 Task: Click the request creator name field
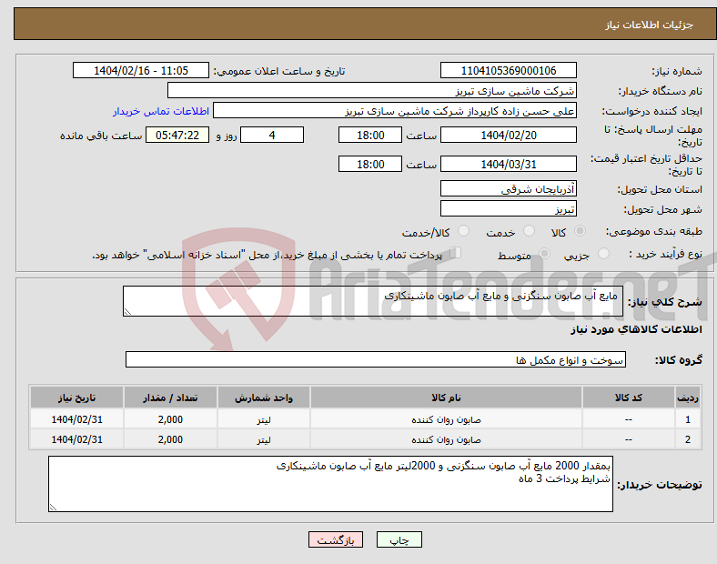395,111
